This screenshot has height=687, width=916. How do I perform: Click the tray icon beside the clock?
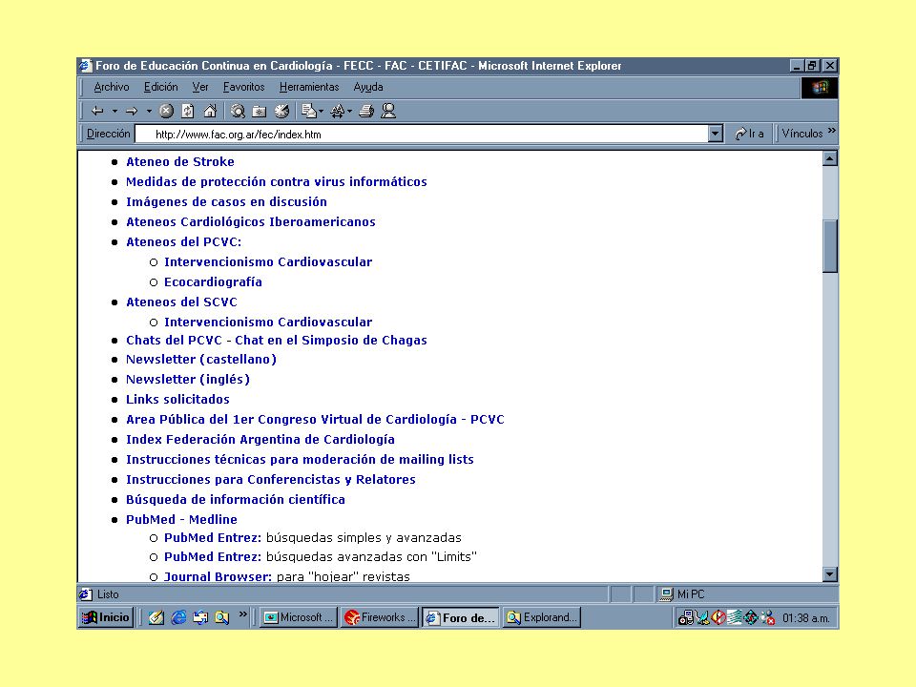point(767,617)
